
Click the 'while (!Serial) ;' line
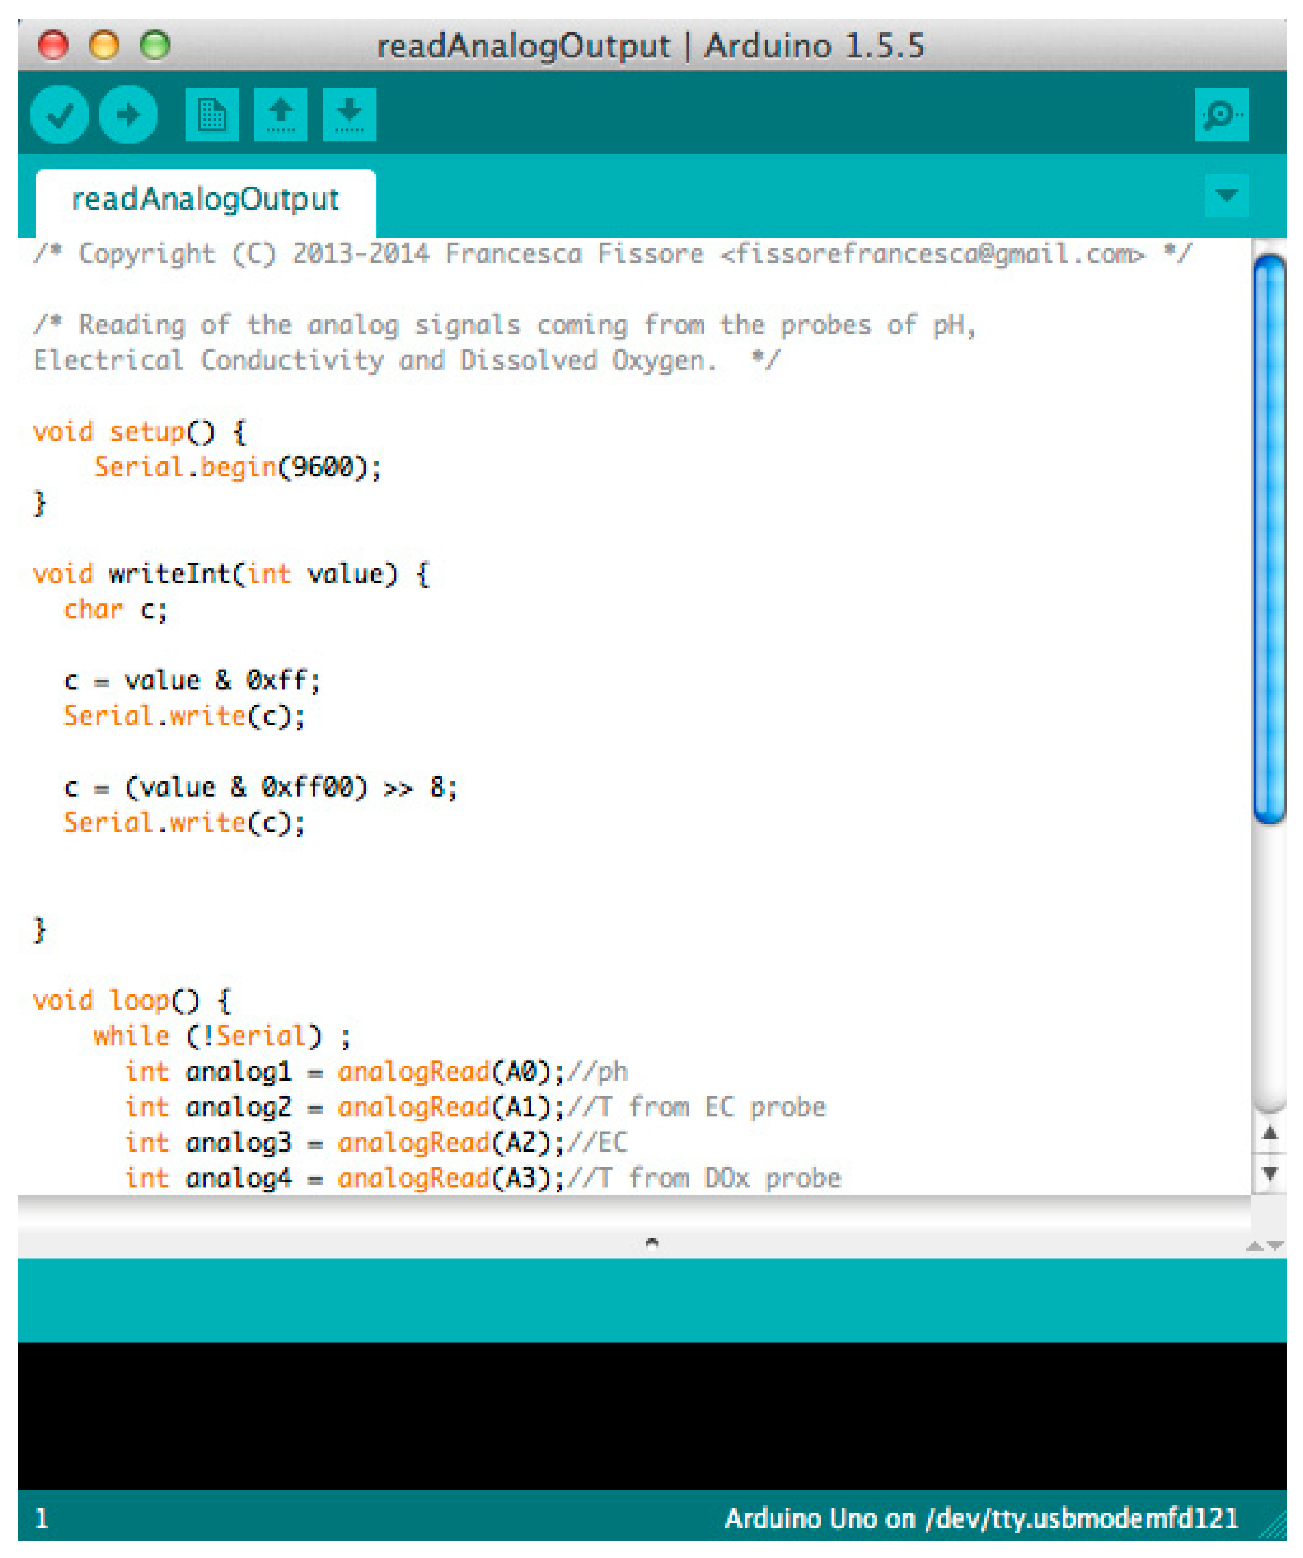point(222,1037)
